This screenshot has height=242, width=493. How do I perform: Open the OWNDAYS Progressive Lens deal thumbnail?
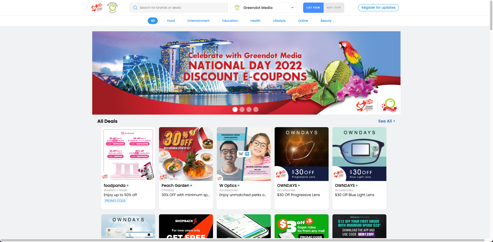click(x=302, y=154)
